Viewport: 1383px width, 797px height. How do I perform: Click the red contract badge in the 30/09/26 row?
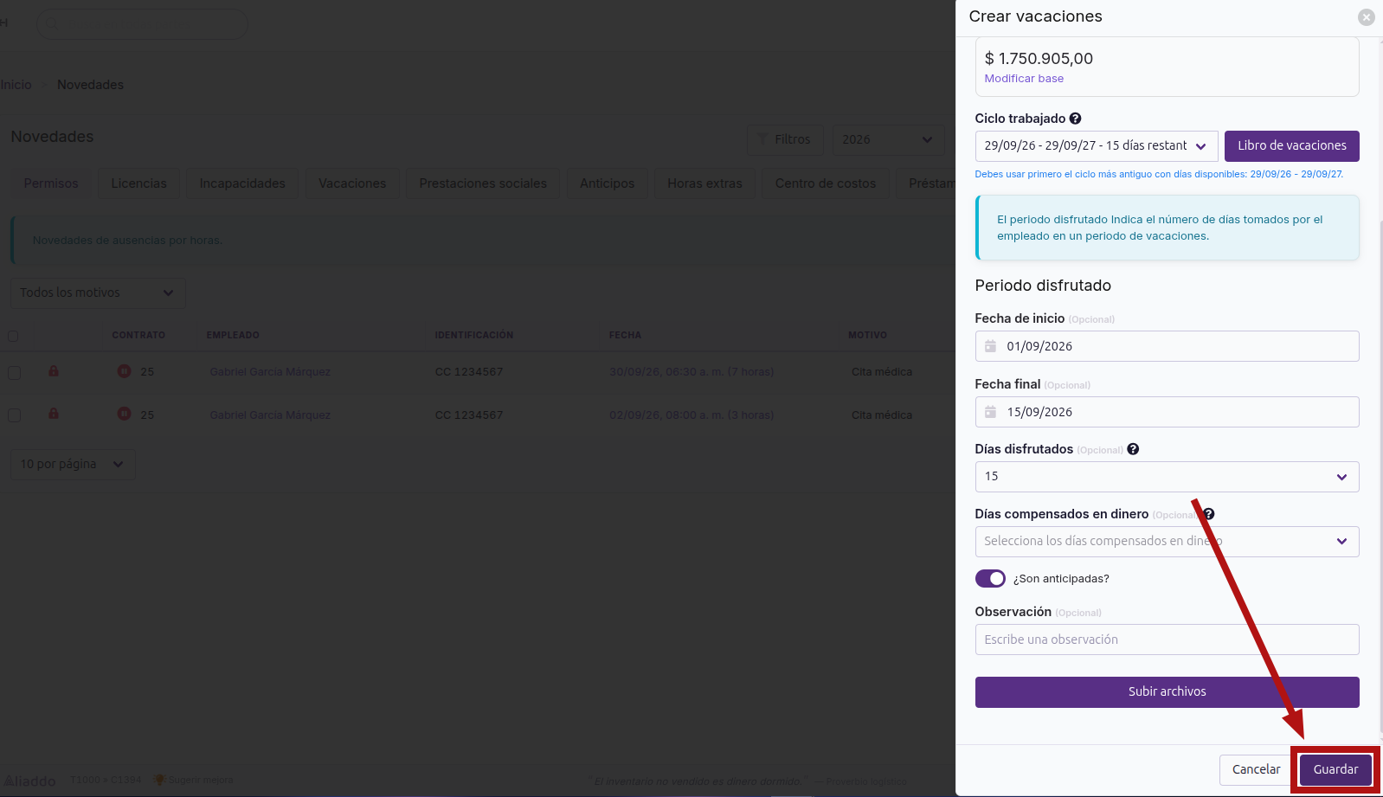click(124, 371)
